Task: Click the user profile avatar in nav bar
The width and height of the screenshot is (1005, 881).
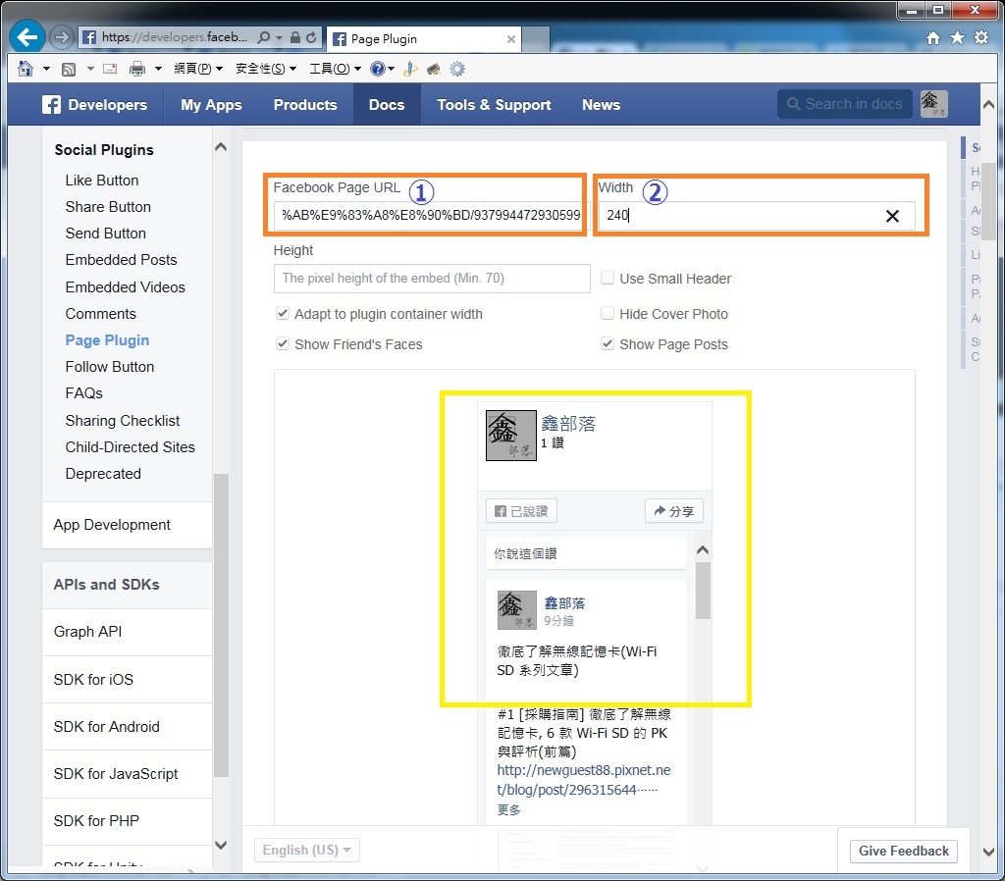Action: coord(934,104)
